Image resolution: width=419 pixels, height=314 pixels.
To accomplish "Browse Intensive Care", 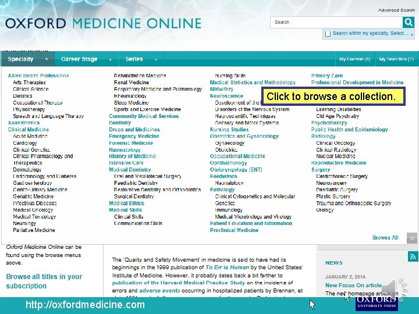I will (x=126, y=163).
